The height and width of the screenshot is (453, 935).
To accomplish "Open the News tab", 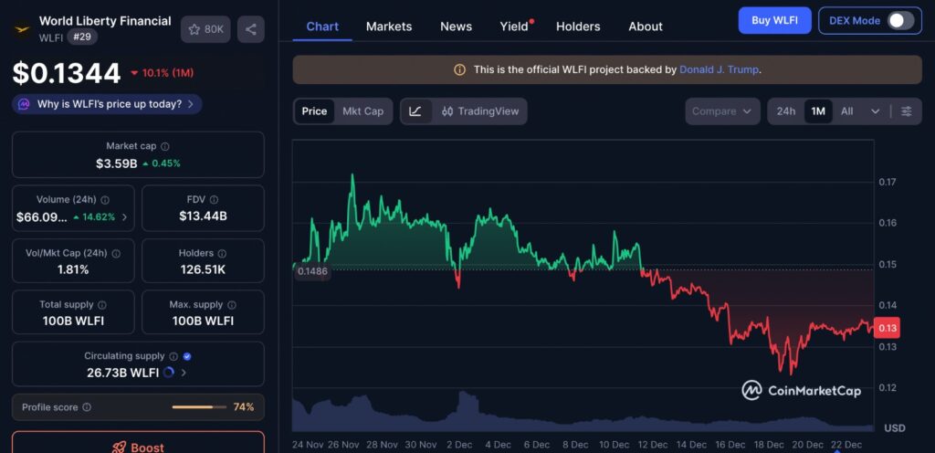I will (457, 26).
